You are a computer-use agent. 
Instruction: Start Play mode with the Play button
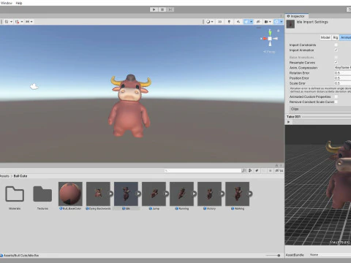click(154, 9)
